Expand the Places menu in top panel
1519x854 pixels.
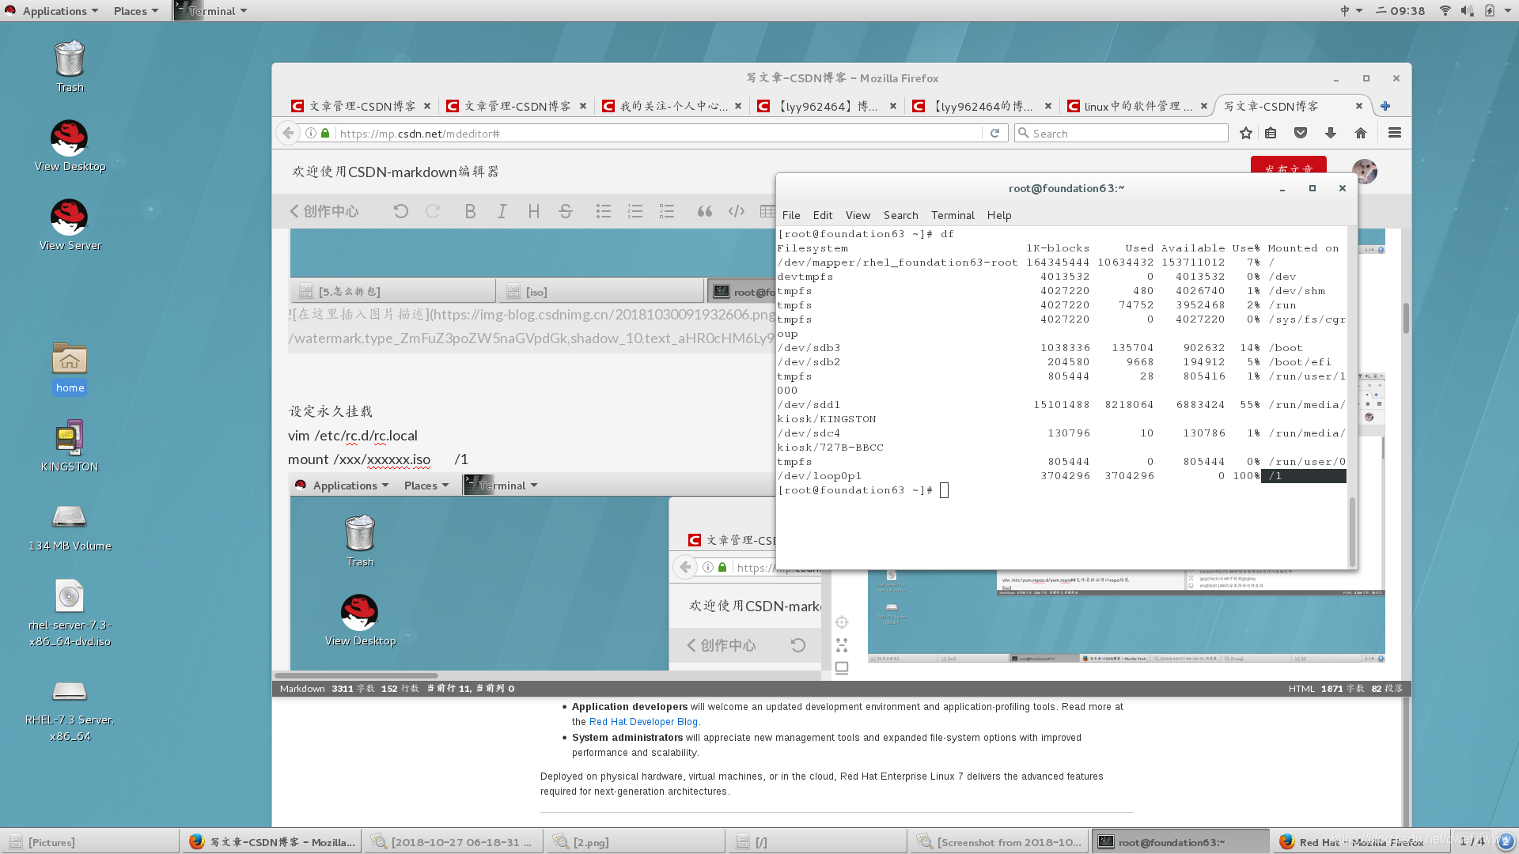[x=135, y=10]
